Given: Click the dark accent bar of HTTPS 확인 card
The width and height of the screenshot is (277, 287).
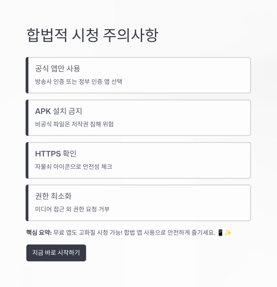Looking at the screenshot, I should [x=27, y=160].
